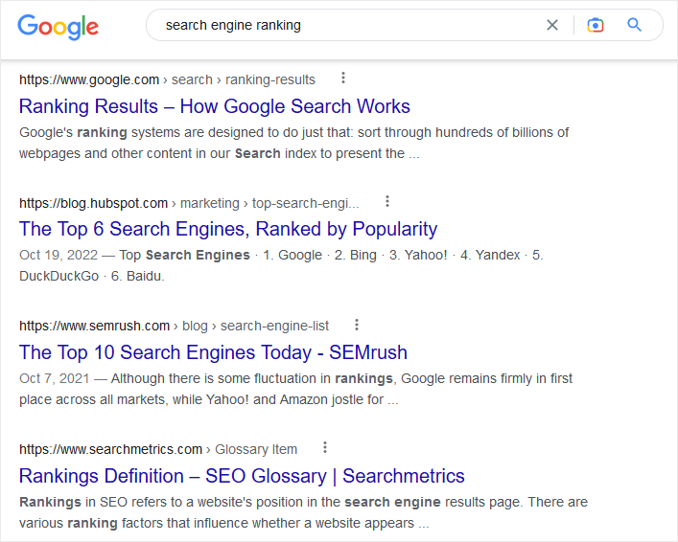
Task: Click the Google ranking result snippet text
Action: pos(293,143)
